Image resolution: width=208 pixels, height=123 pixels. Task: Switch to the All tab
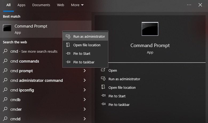point(9,5)
